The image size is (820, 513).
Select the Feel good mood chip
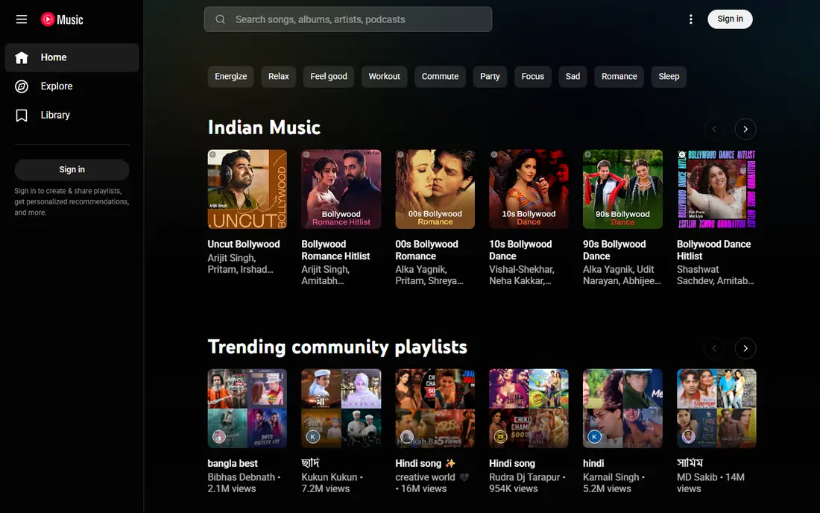coord(329,76)
